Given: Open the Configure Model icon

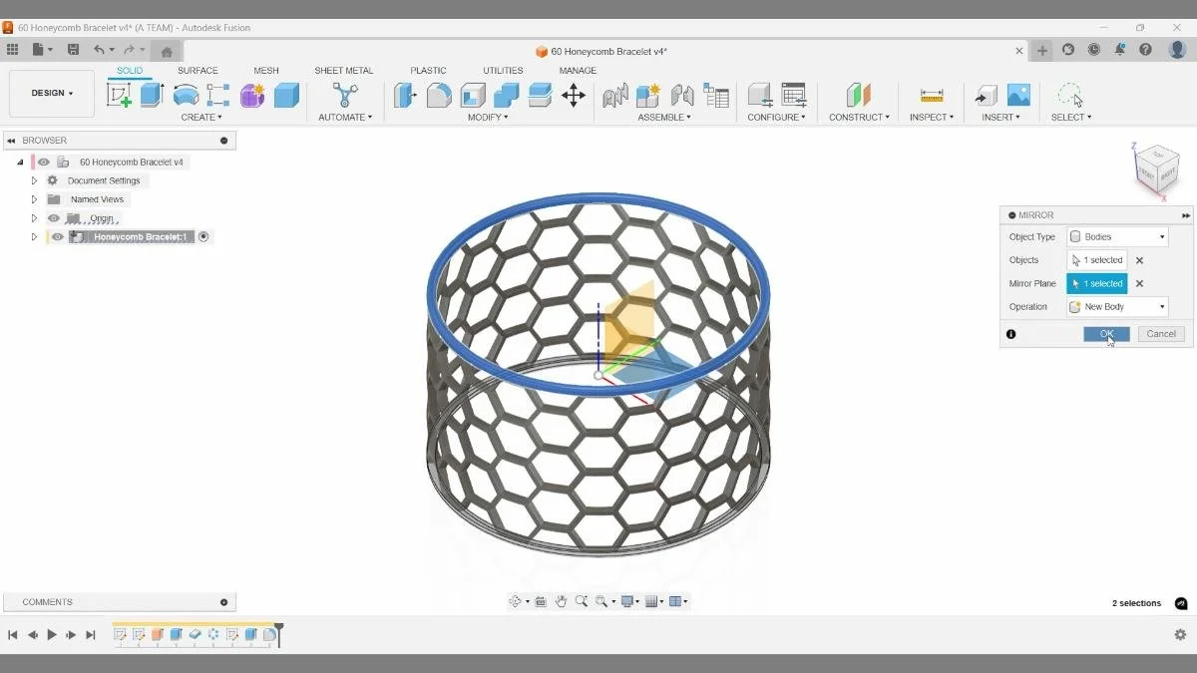Looking at the screenshot, I should tap(760, 95).
